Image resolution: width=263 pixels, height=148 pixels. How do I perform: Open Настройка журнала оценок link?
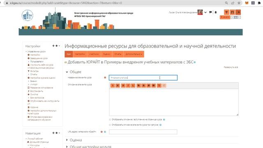tap(43, 78)
